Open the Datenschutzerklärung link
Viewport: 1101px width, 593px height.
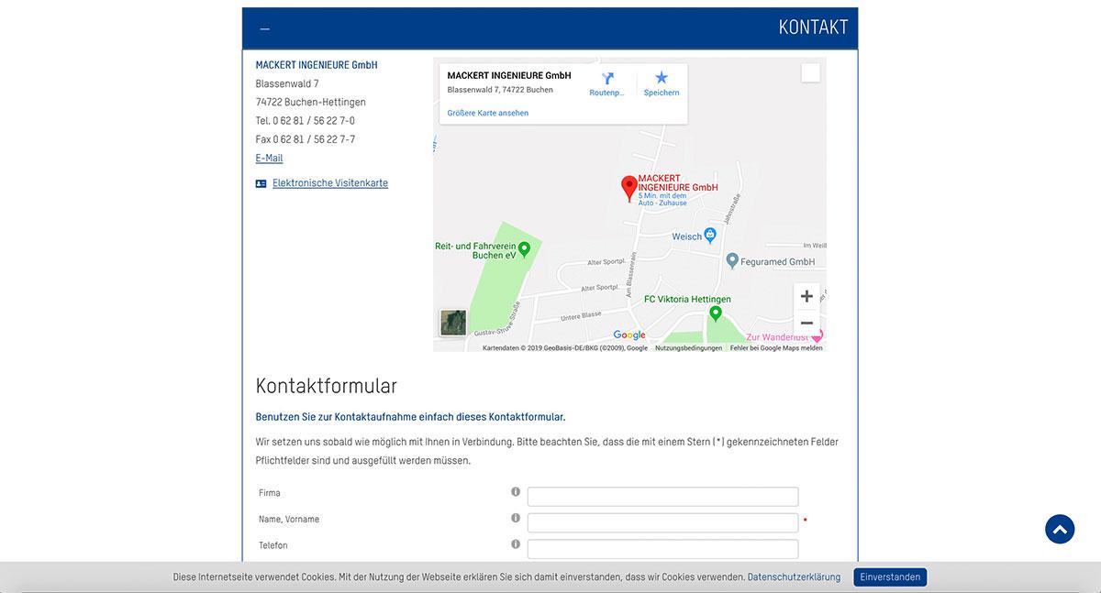794,577
